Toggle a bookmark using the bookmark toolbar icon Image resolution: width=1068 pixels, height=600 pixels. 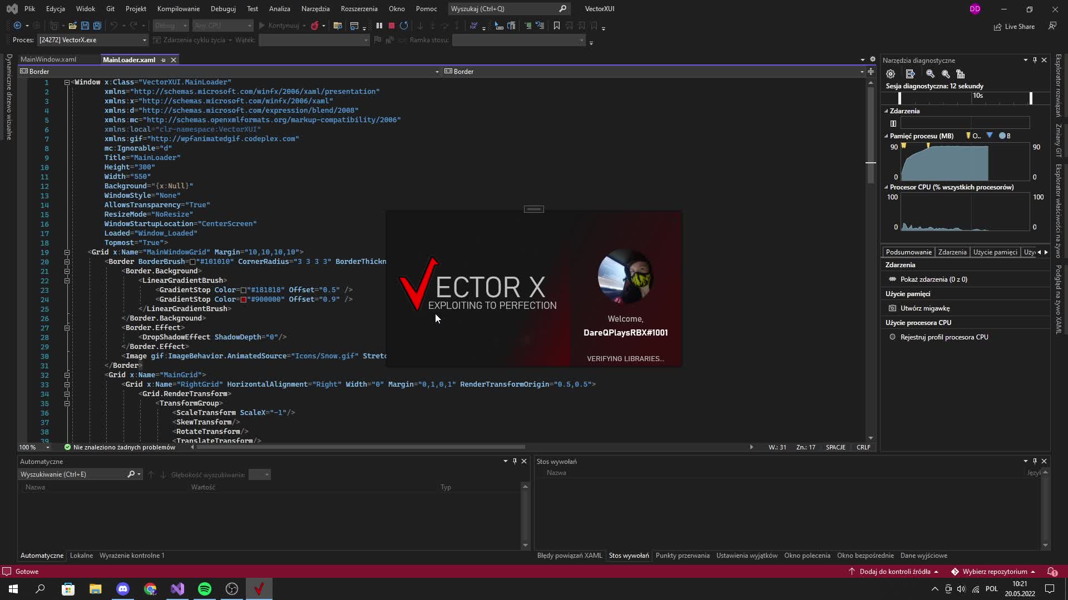pyautogui.click(x=557, y=26)
